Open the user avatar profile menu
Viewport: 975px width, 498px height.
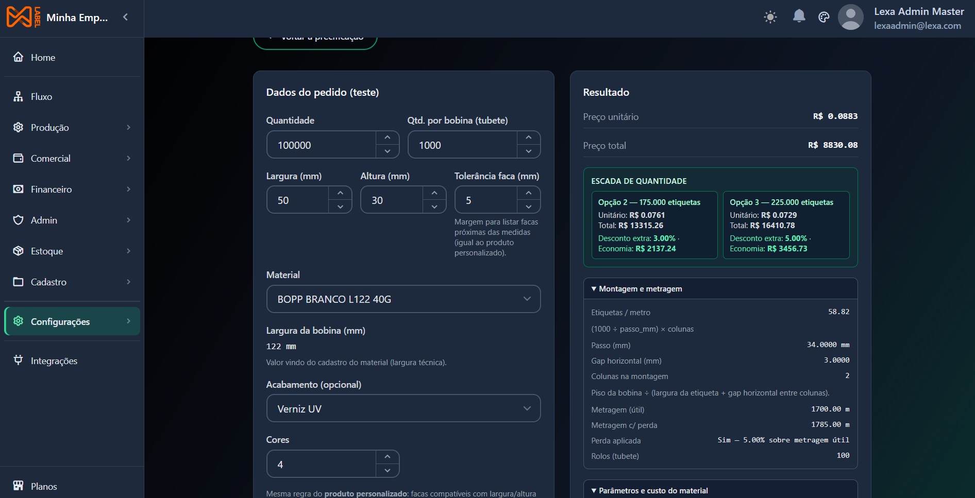[851, 17]
